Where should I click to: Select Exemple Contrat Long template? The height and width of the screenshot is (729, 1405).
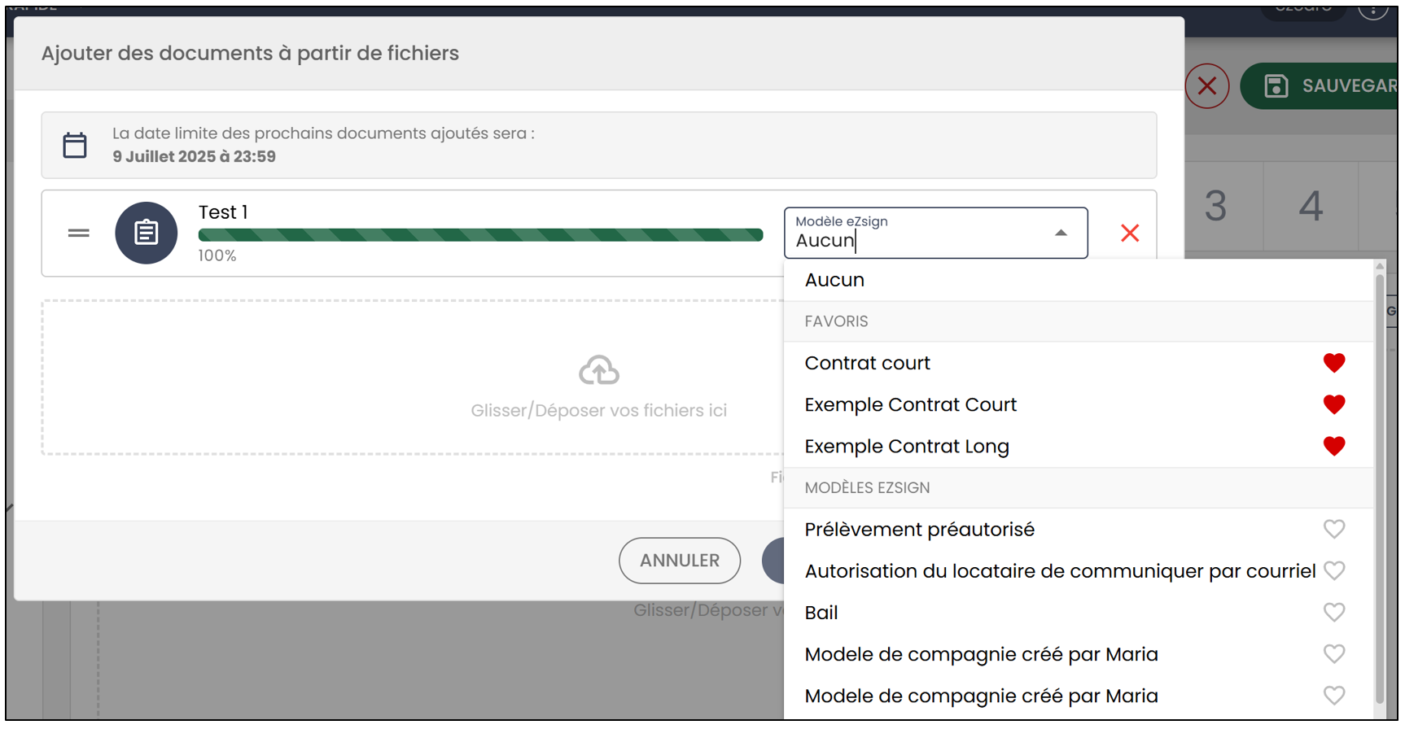(x=907, y=447)
